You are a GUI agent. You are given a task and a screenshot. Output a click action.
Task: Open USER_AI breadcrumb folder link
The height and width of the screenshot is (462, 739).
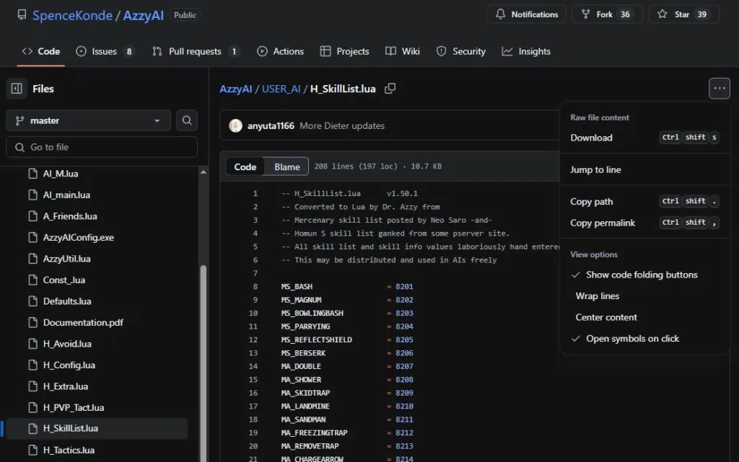(x=281, y=89)
